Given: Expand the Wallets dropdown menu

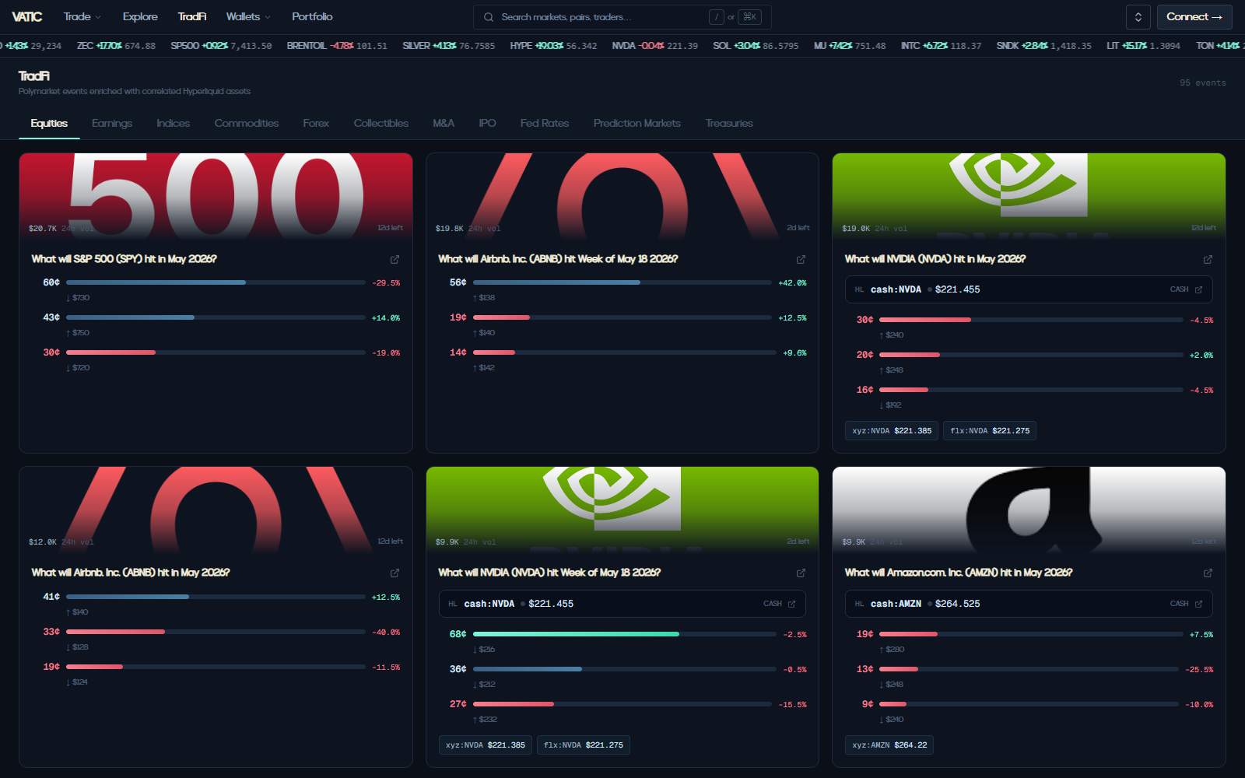Looking at the screenshot, I should [248, 16].
